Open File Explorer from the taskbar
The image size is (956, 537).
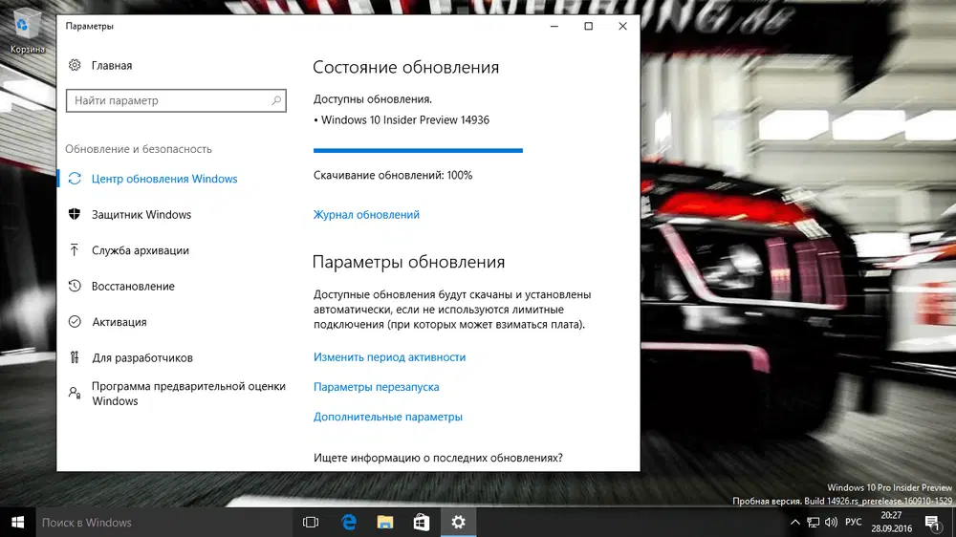(x=384, y=523)
